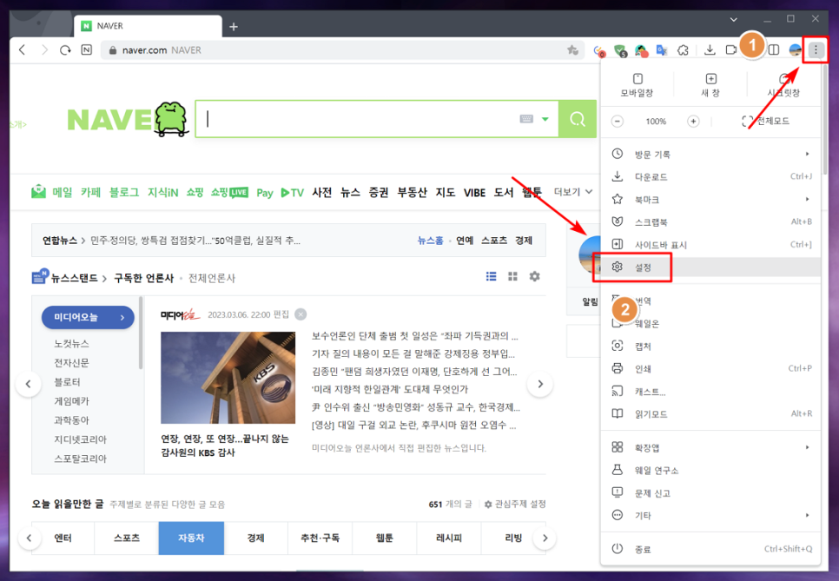Open 카페 link in navigation
Screen dimensions: 839x581
(90, 192)
